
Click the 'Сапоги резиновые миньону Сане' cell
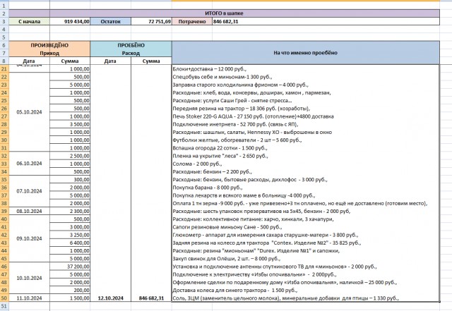306,227
